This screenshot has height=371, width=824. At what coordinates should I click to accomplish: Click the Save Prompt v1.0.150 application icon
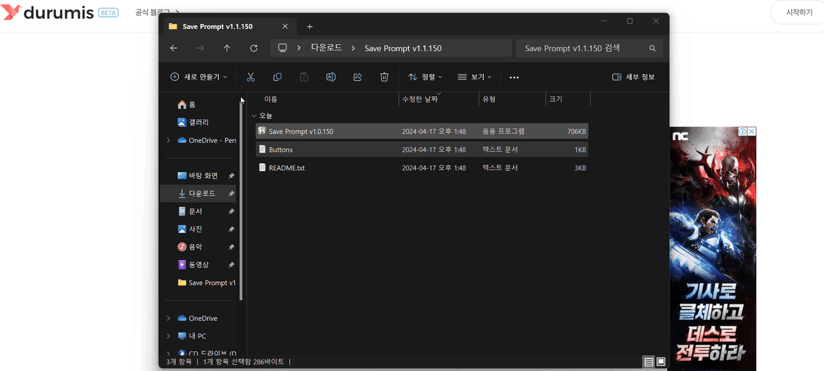[262, 131]
